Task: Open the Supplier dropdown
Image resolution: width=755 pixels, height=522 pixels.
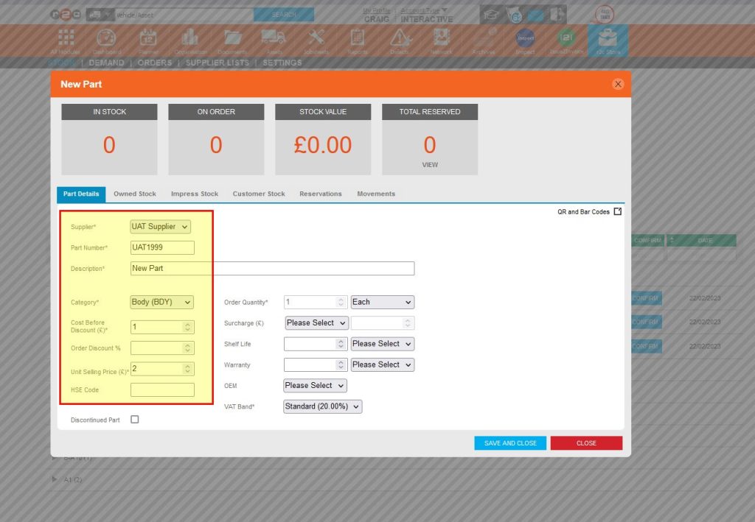Action: point(160,227)
